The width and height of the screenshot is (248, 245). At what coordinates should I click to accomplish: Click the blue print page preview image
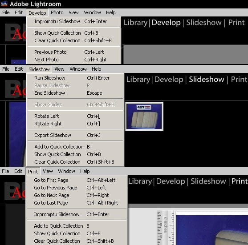[212, 230]
